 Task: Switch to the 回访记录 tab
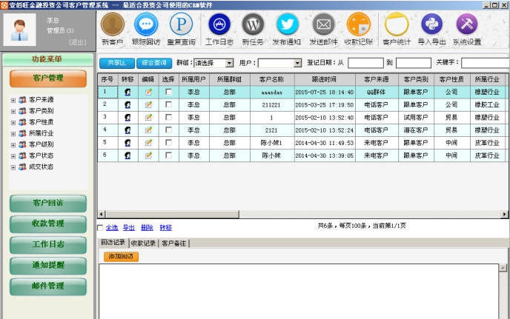point(113,242)
